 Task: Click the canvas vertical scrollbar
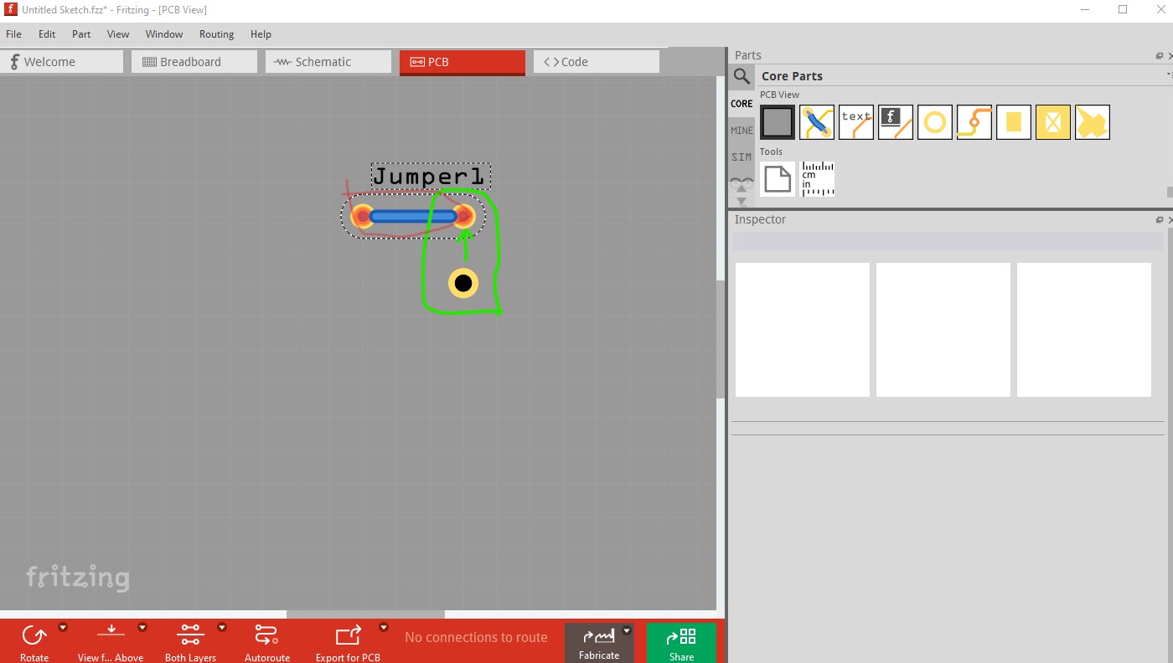pyautogui.click(x=721, y=339)
